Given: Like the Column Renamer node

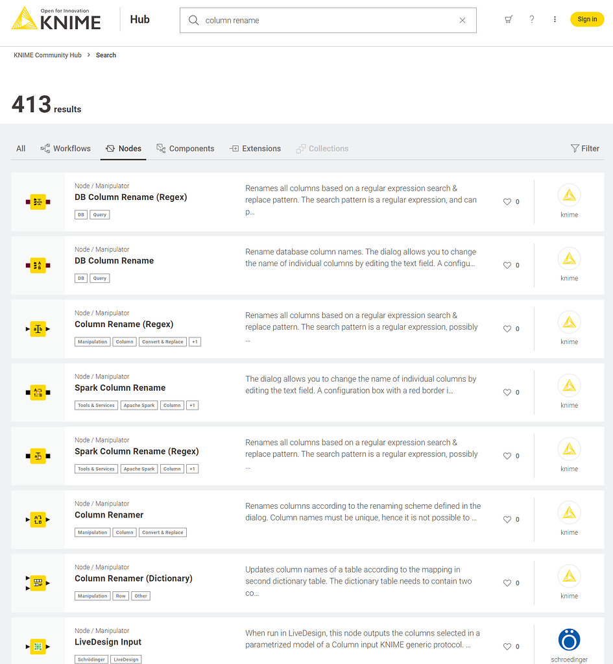Looking at the screenshot, I should 507,519.
